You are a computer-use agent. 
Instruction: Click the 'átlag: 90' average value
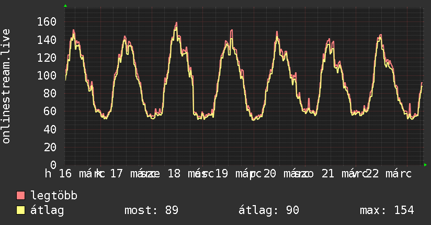pyautogui.click(x=268, y=210)
